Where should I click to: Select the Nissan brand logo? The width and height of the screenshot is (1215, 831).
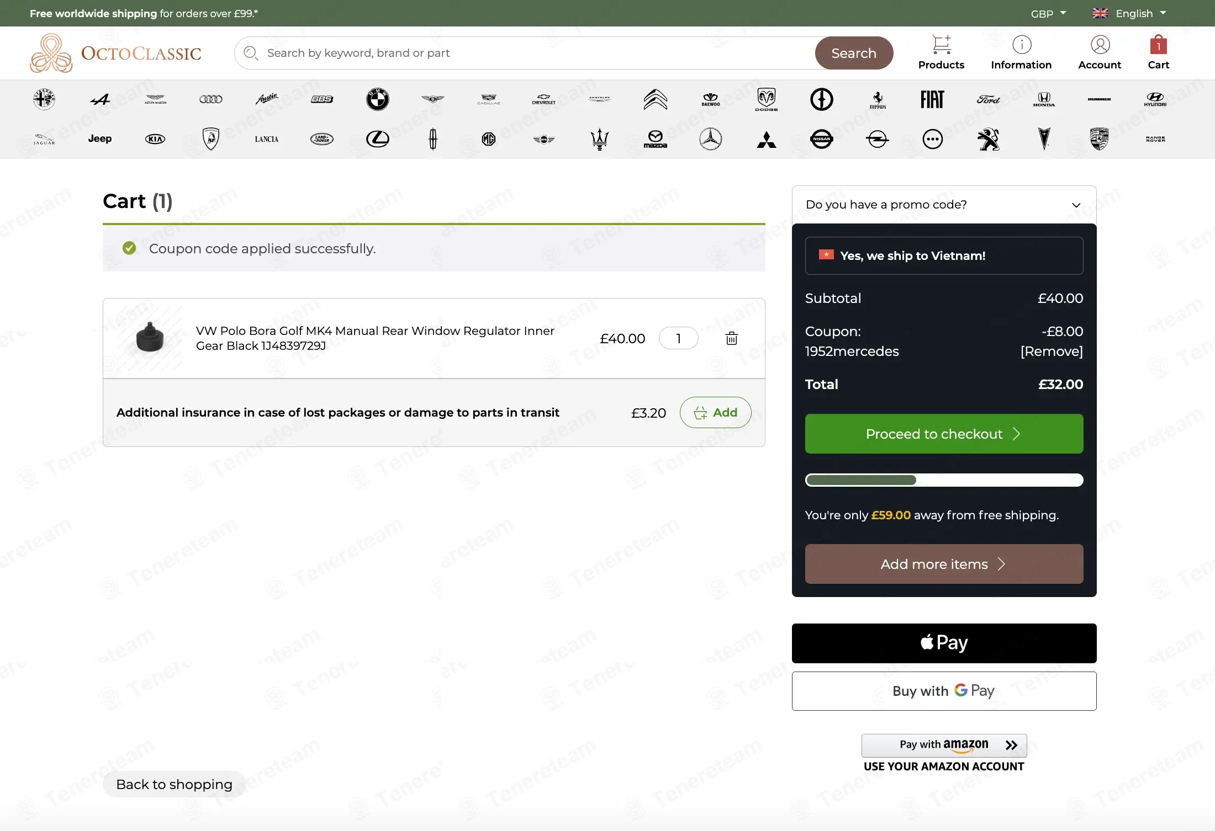tap(822, 139)
